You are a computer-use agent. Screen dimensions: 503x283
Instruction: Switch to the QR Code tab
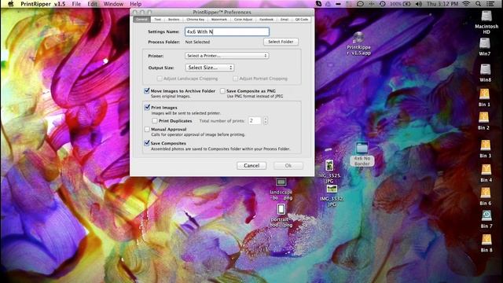pyautogui.click(x=302, y=20)
